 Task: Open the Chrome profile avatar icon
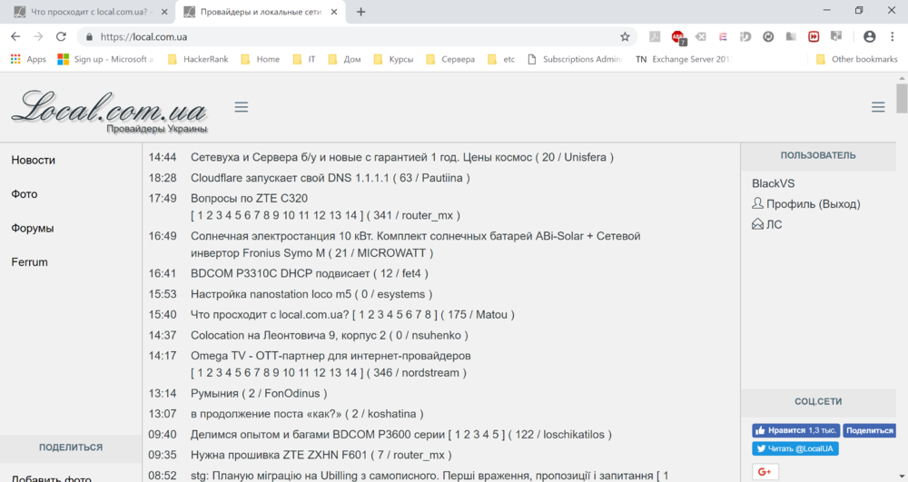pos(869,37)
